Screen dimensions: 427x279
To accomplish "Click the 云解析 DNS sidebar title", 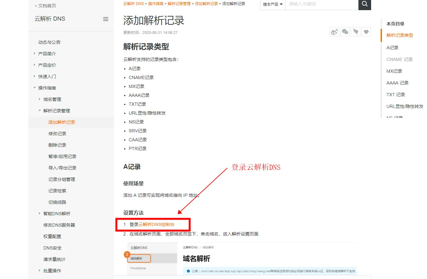I will [50, 19].
